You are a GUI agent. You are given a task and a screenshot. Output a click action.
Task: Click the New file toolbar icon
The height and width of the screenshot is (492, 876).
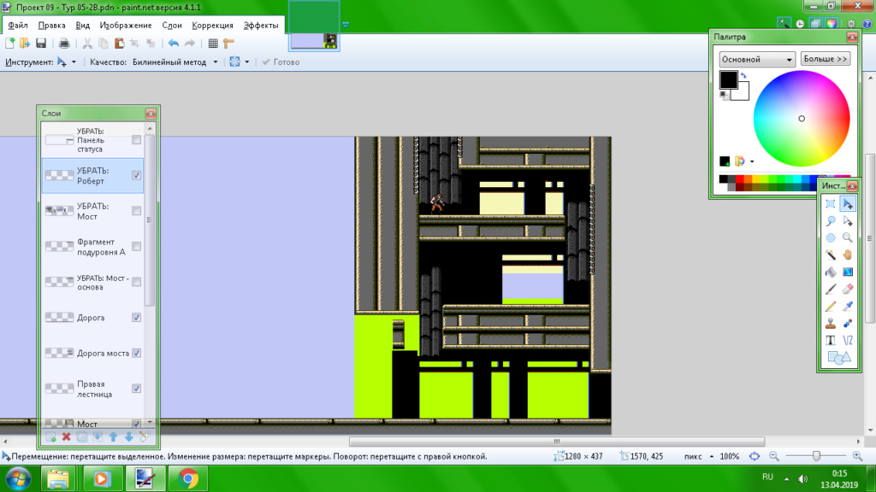(x=9, y=43)
